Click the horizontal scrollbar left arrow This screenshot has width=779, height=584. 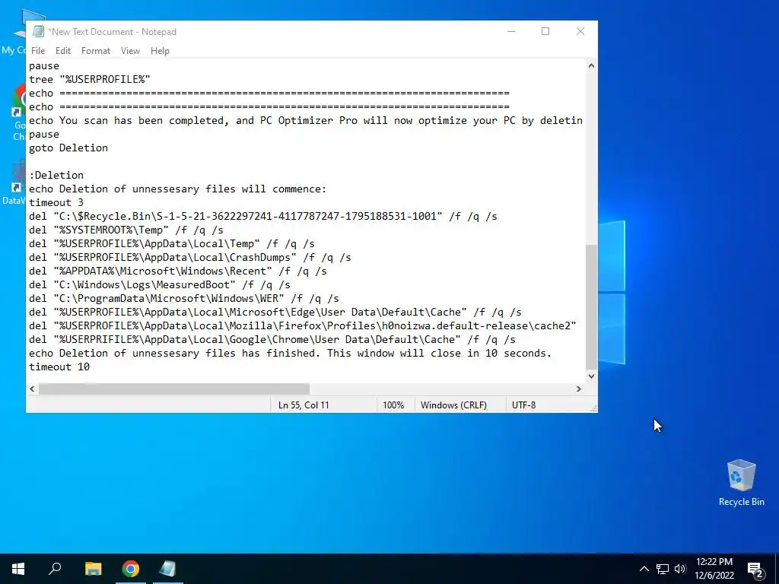click(x=32, y=389)
